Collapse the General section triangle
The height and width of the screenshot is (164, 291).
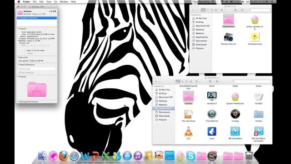click(18, 29)
